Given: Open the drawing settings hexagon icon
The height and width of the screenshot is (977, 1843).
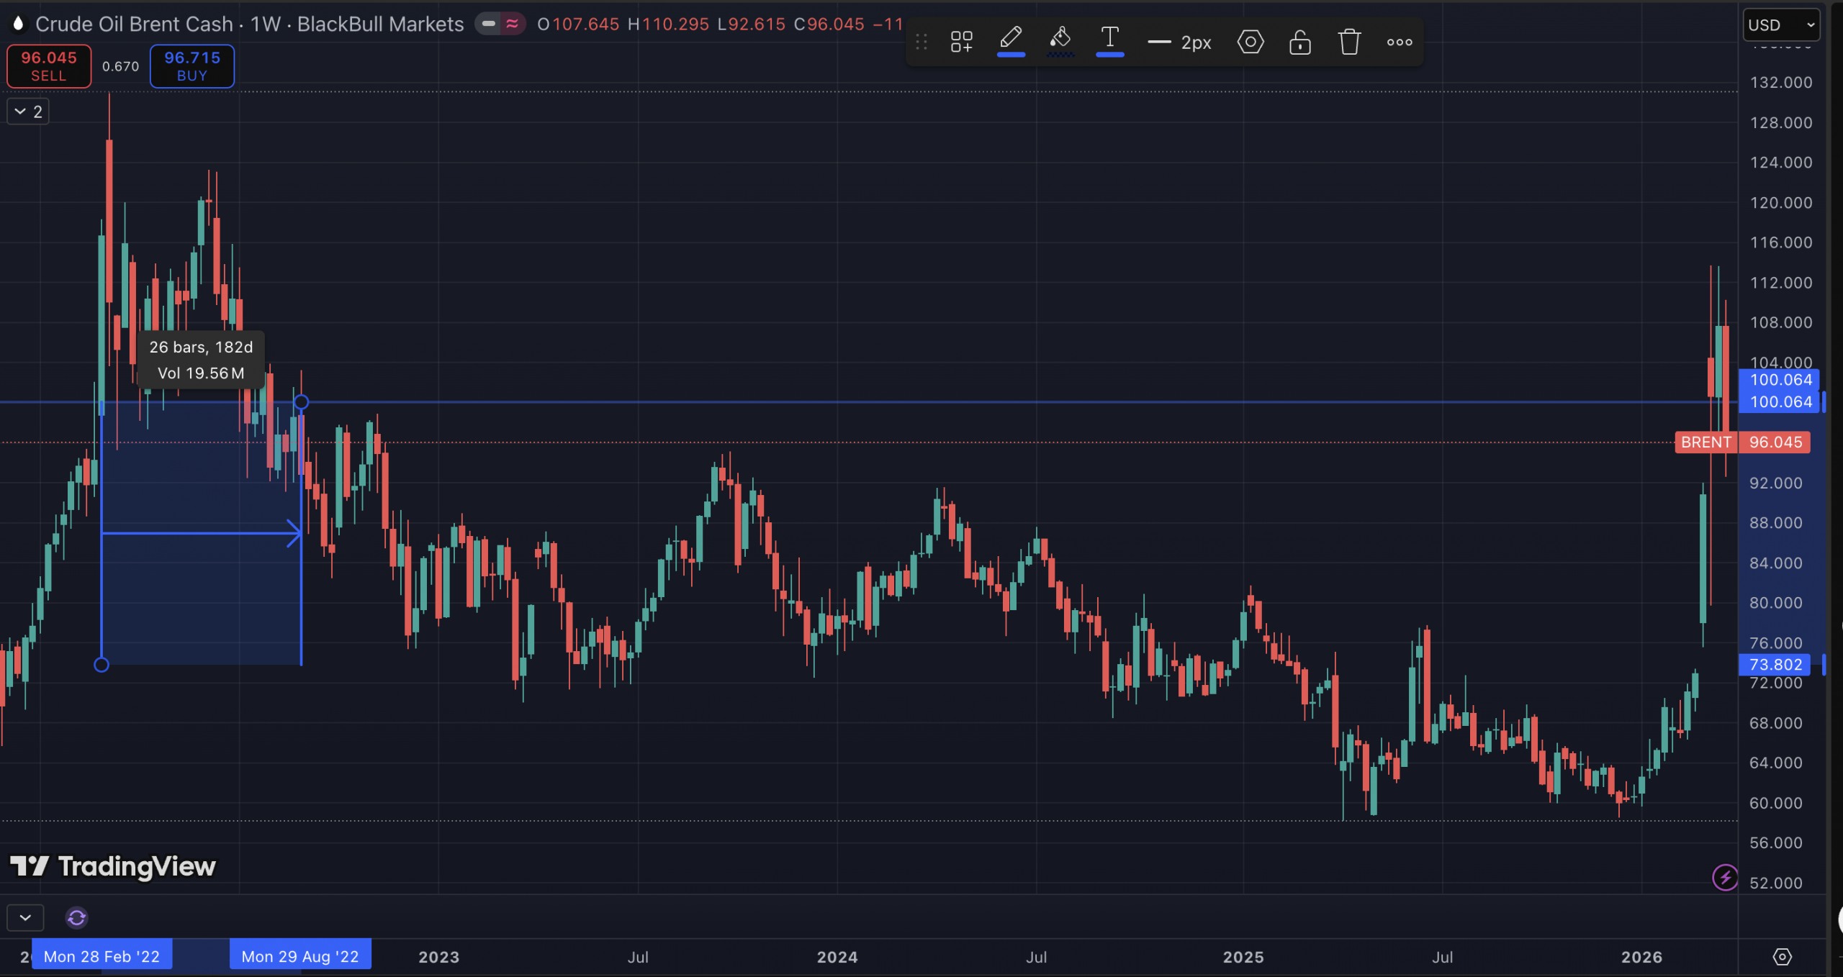Looking at the screenshot, I should (x=1251, y=42).
